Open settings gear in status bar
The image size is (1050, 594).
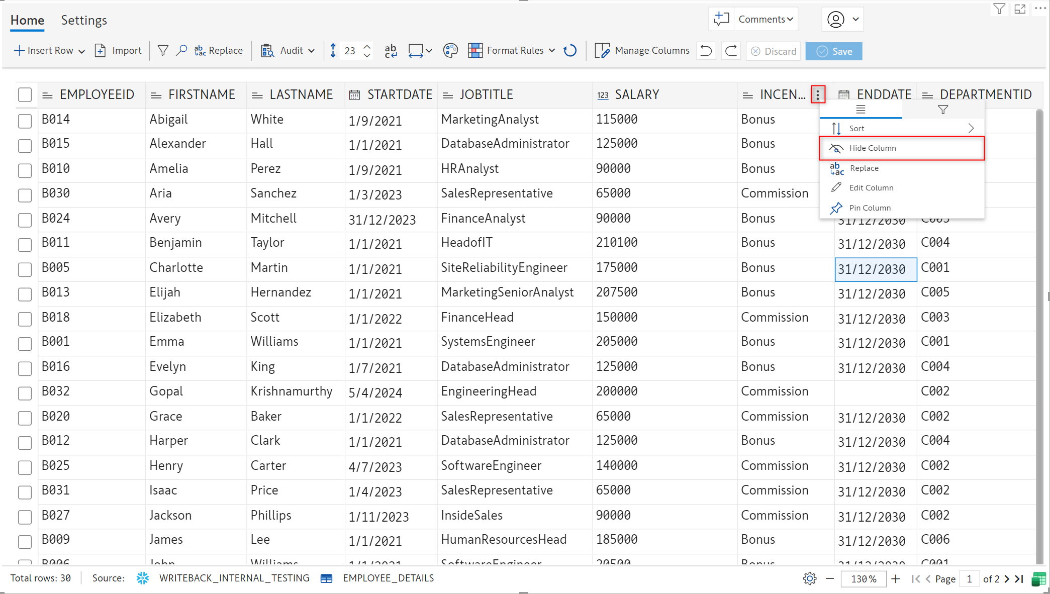[x=809, y=578]
